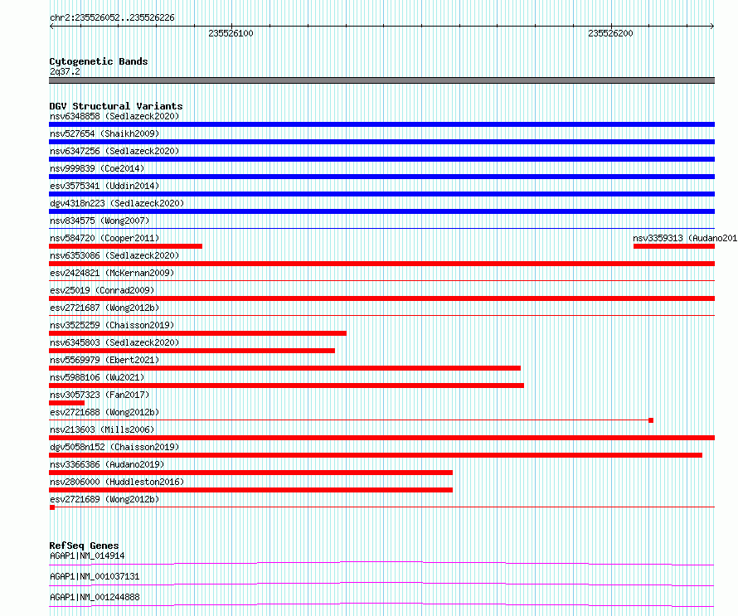Image resolution: width=738 pixels, height=616 pixels.
Task: Click the red bar of nsv5988106
Action: point(287,386)
